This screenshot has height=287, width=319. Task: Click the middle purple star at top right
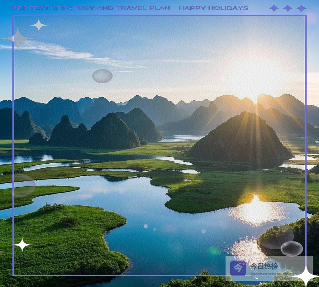tap(287, 8)
